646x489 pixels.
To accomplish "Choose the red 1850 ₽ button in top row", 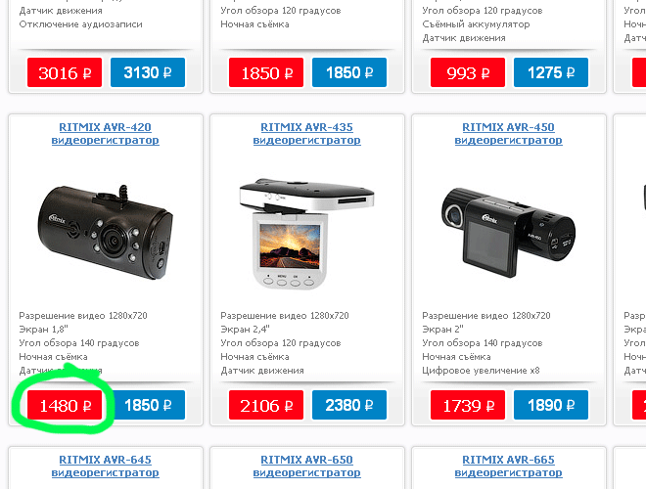I will [265, 72].
